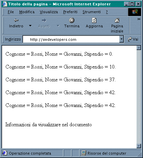143x158 pixels.
Task: Open the Visualizza menu
Action: 49,12
